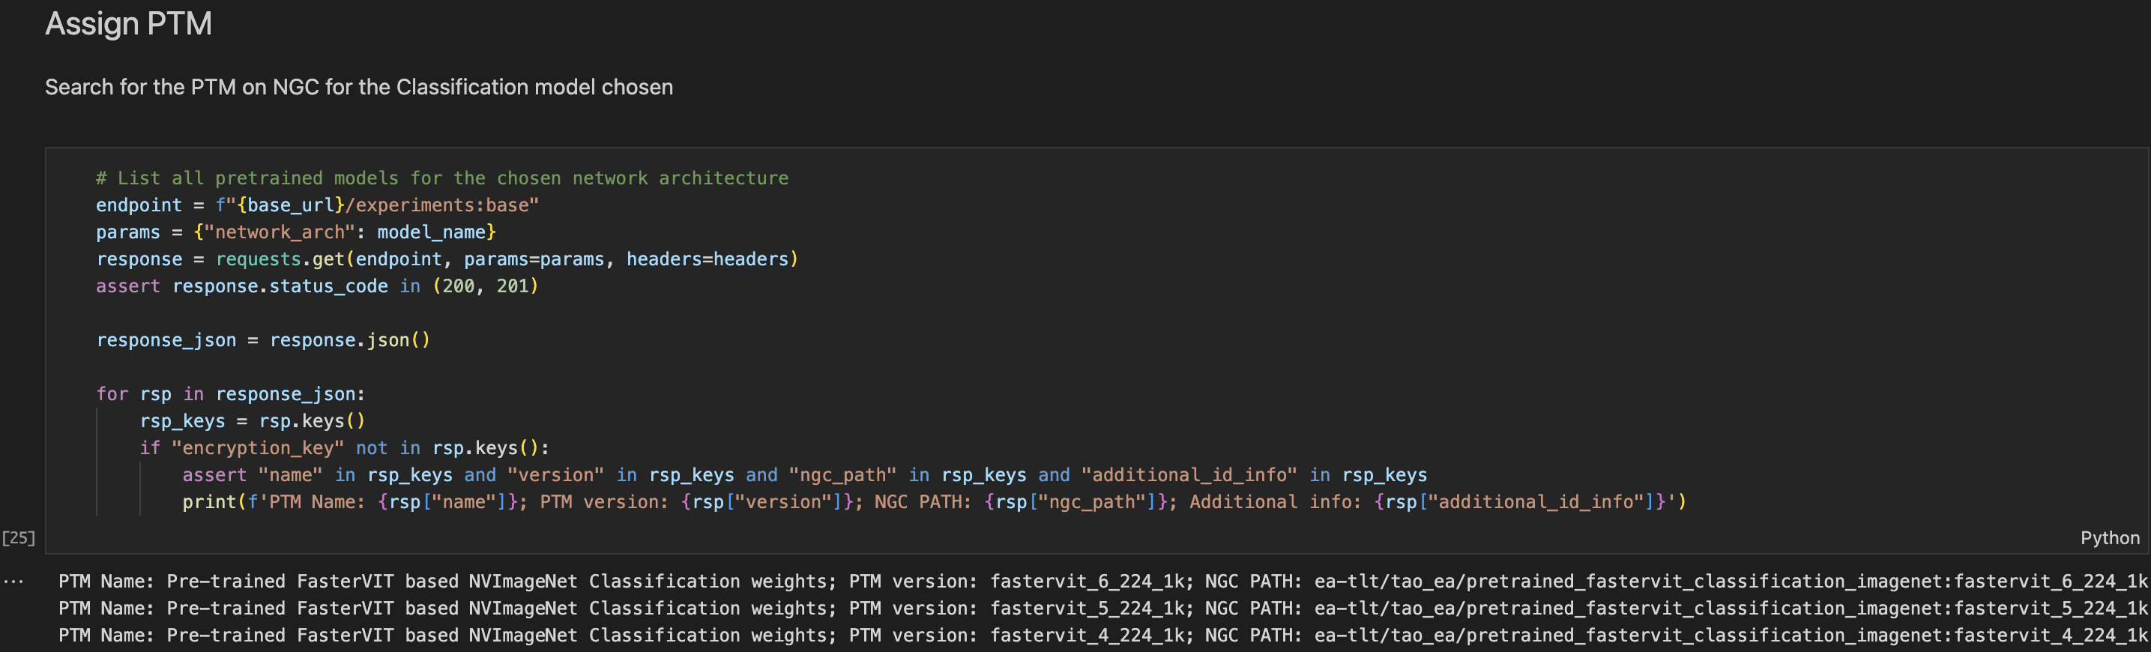Viewport: 2151px width, 652px height.
Task: Click the params "network_arch" code line
Action: (297, 232)
